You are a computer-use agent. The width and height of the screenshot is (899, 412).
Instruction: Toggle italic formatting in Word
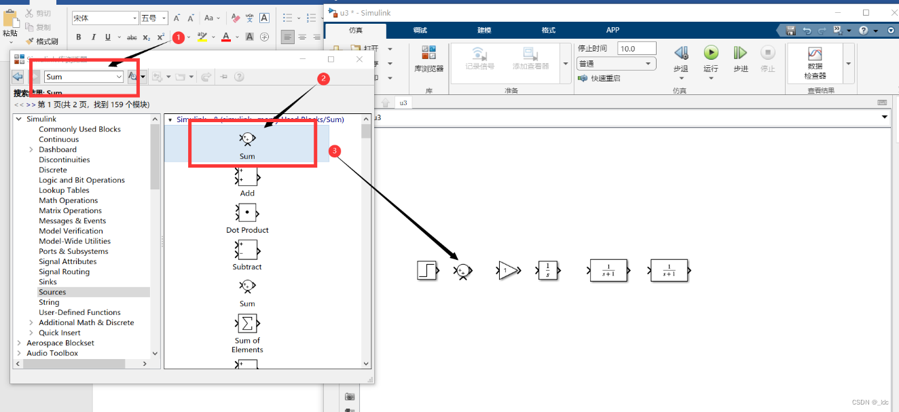pos(94,37)
